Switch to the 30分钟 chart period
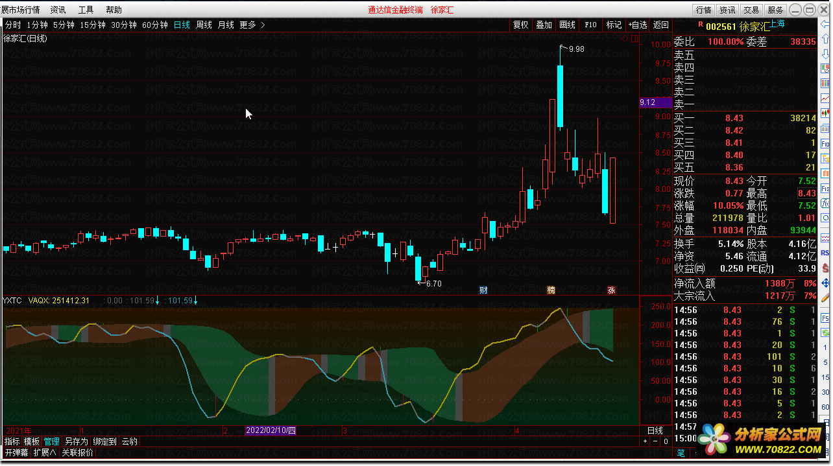This screenshot has height=466, width=833. (124, 25)
